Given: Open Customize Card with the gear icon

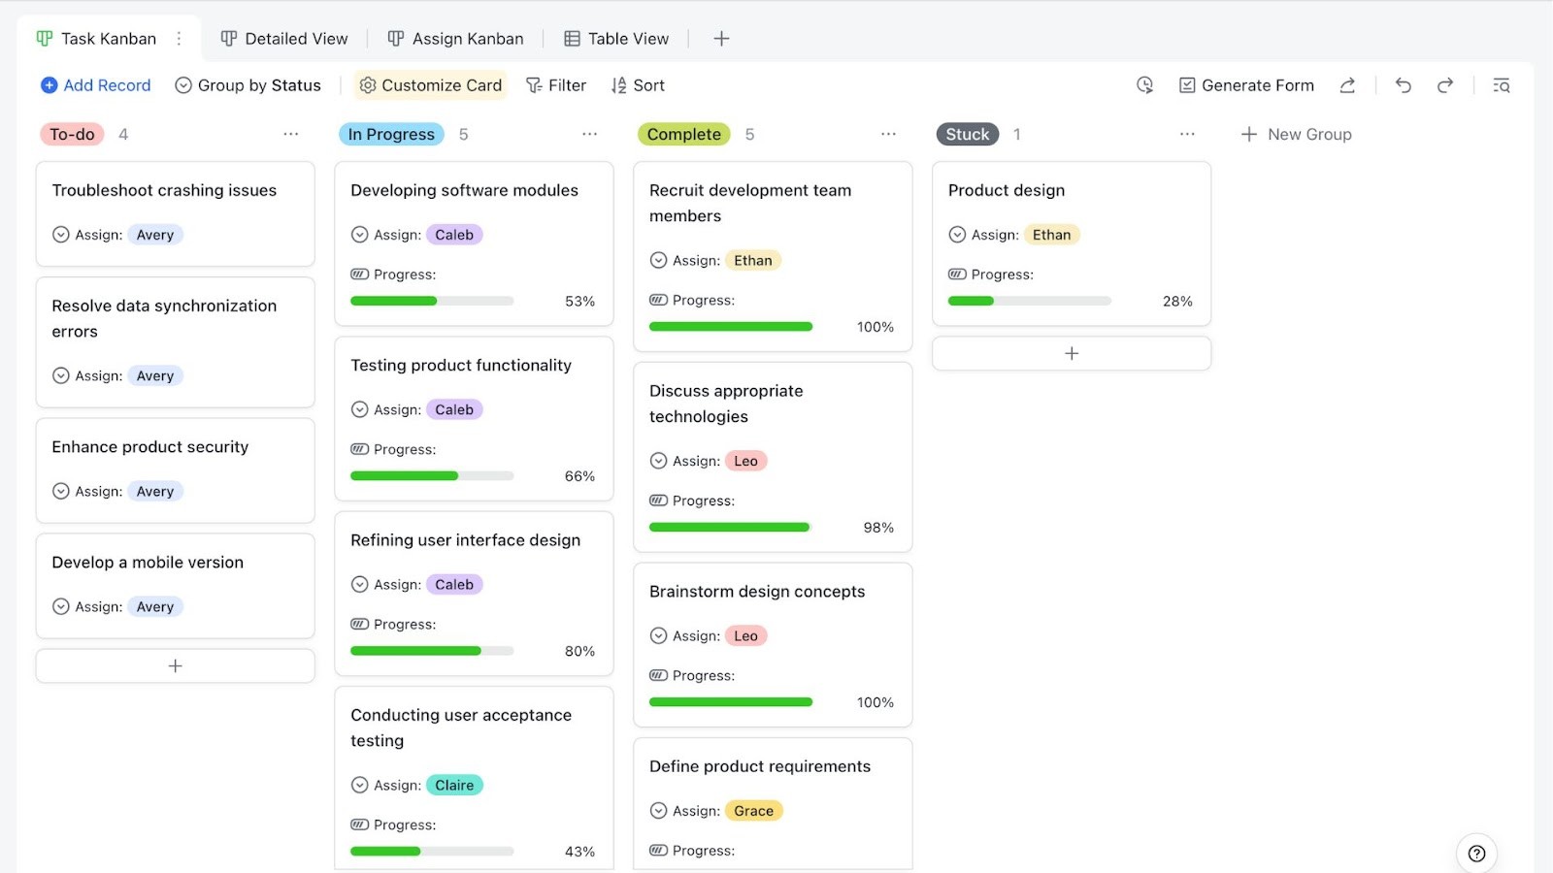Looking at the screenshot, I should tap(368, 85).
